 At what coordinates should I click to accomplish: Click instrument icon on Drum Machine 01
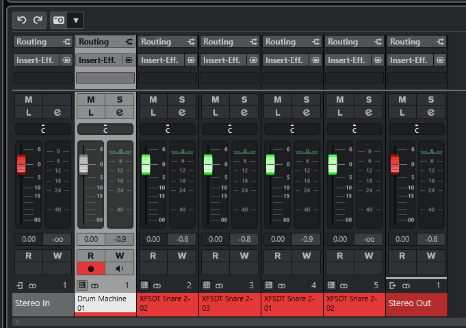(x=82, y=286)
